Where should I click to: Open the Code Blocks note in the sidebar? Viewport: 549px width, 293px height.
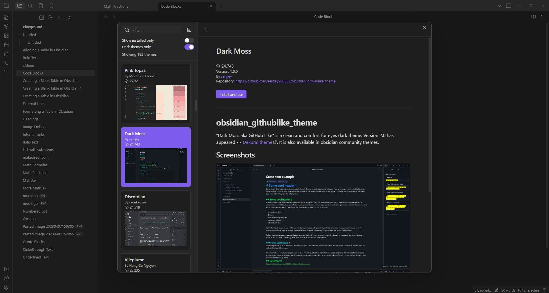click(x=33, y=73)
